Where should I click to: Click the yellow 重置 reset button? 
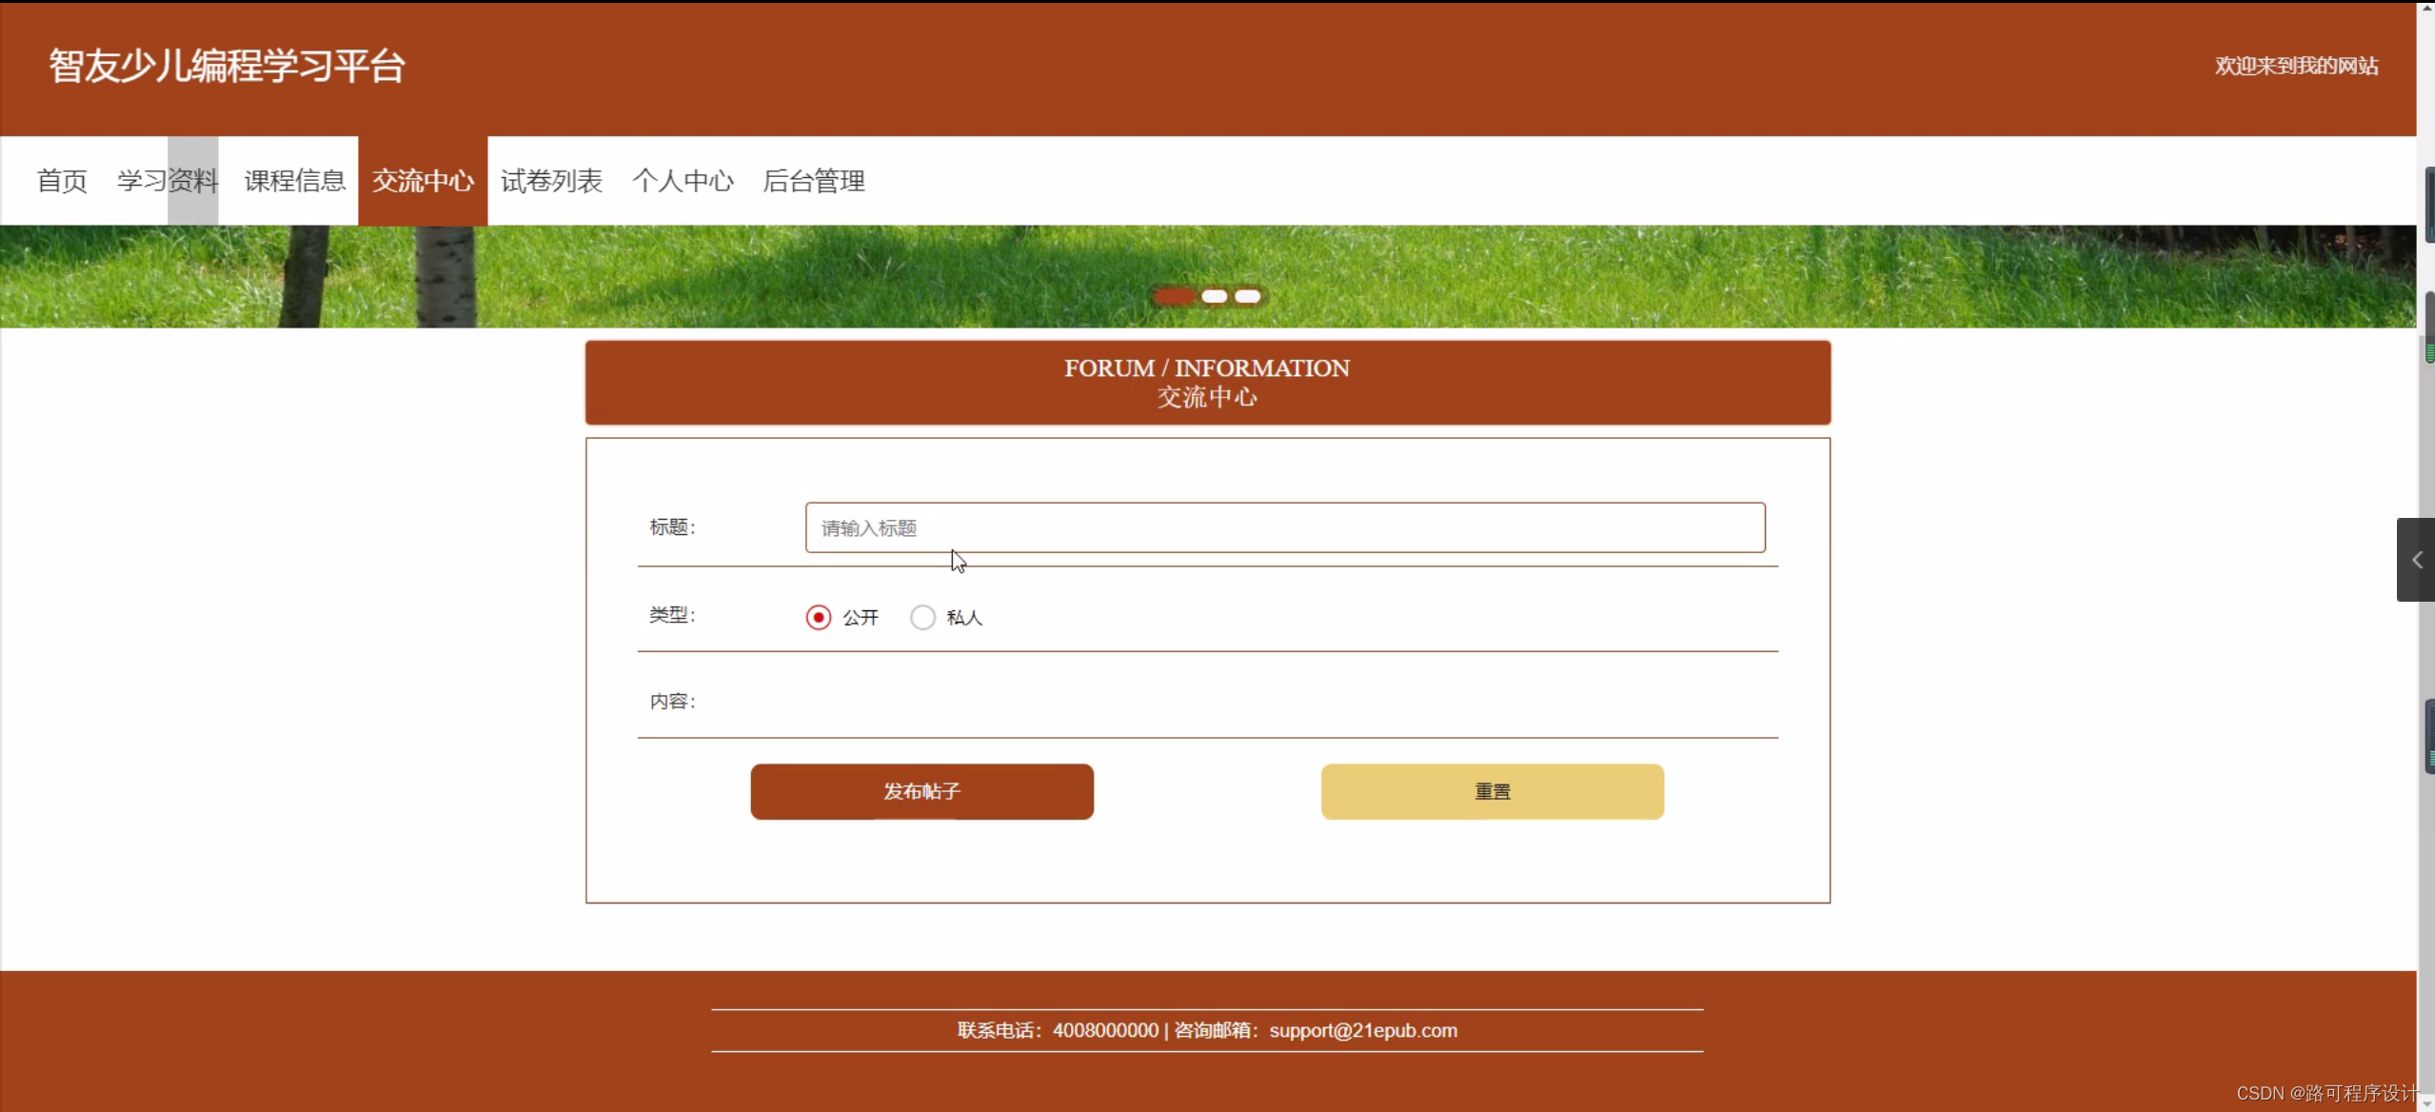(x=1491, y=790)
